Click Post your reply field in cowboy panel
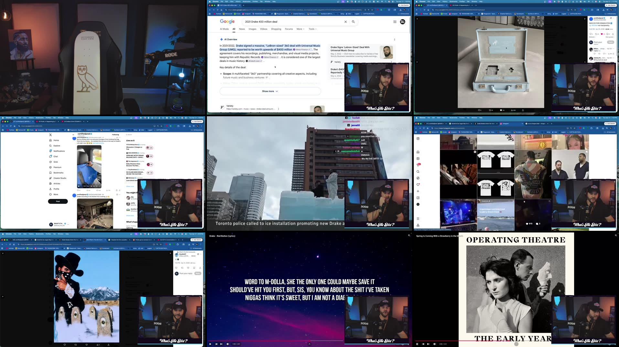619x347 pixels. click(186, 273)
